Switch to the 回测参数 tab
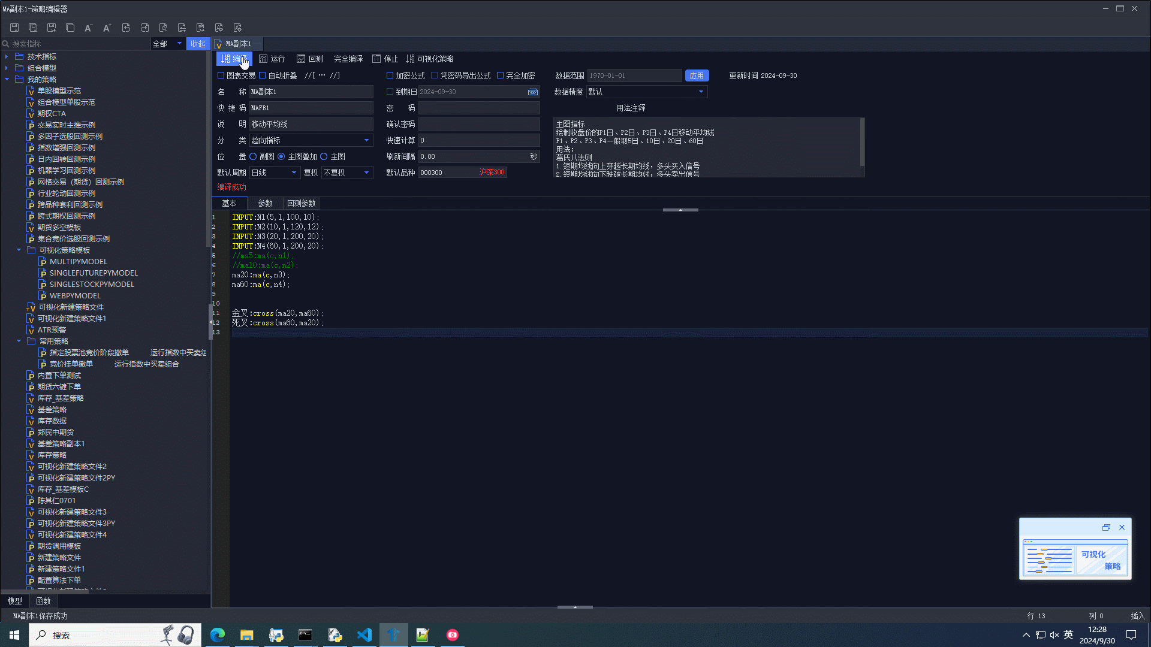This screenshot has height=647, width=1151. (301, 203)
